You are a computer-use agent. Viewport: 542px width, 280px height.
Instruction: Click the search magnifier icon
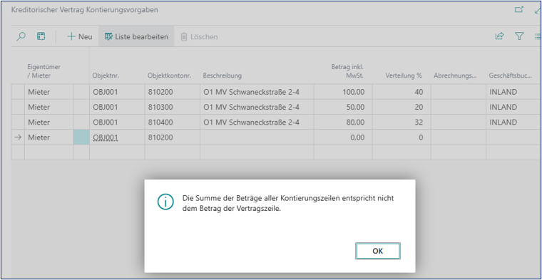21,36
